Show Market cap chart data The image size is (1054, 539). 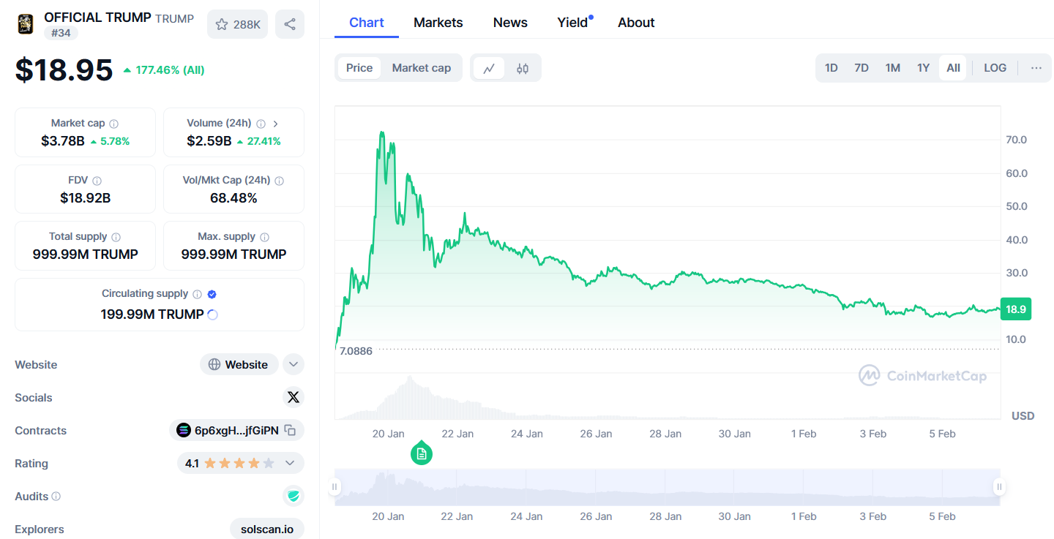[422, 68]
